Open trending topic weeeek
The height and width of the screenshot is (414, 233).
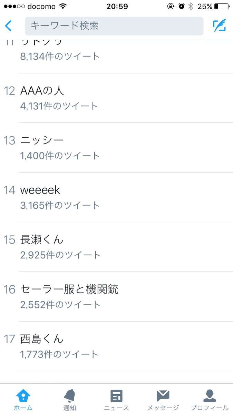[40, 190]
